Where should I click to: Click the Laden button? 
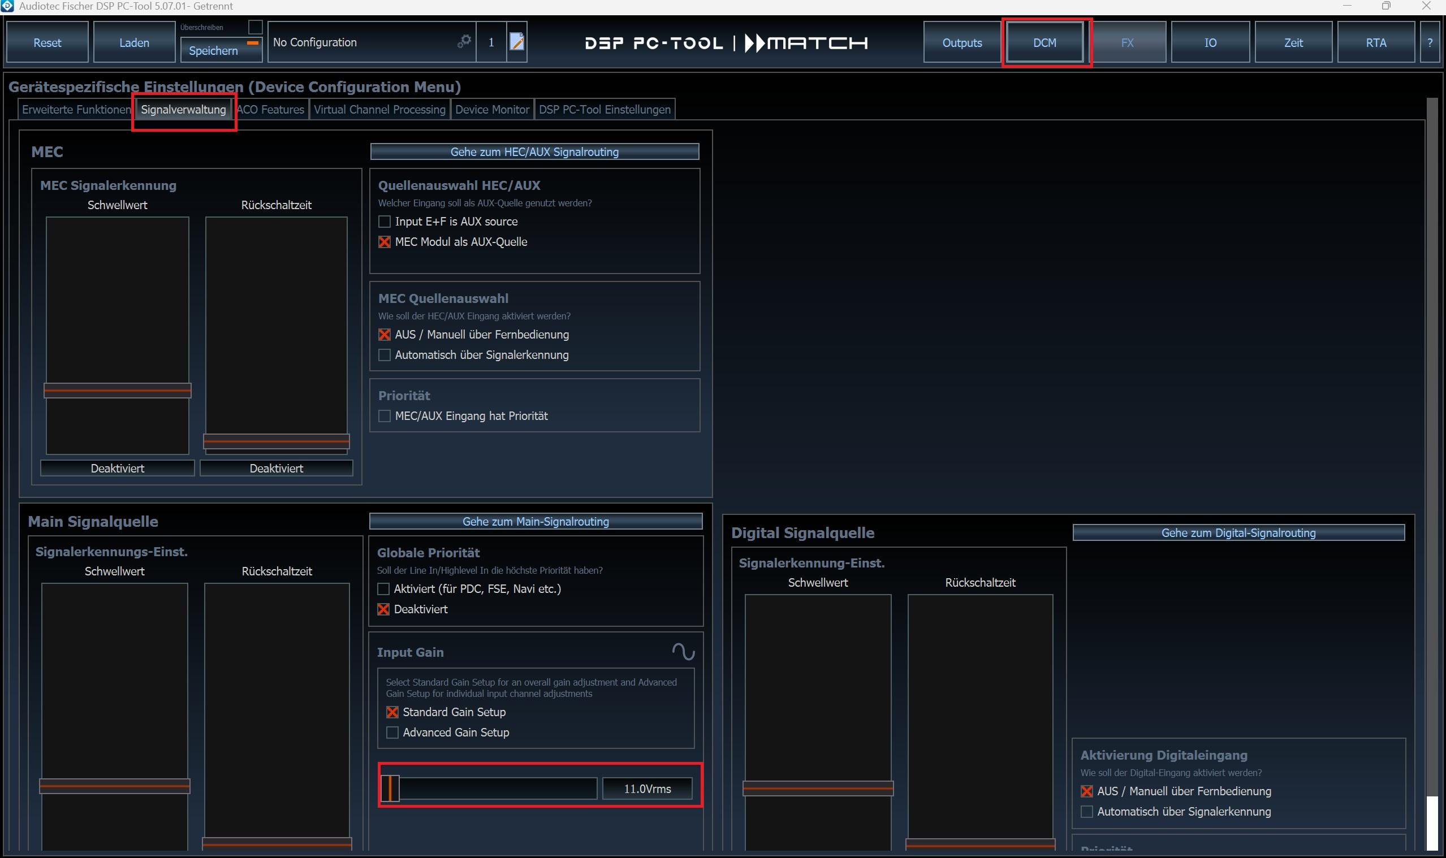coord(134,42)
